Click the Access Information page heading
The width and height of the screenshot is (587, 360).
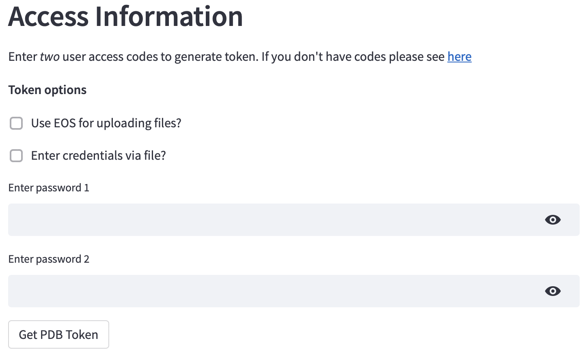[x=125, y=17]
